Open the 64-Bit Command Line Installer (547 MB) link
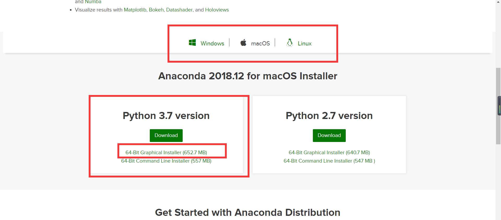 click(x=329, y=161)
